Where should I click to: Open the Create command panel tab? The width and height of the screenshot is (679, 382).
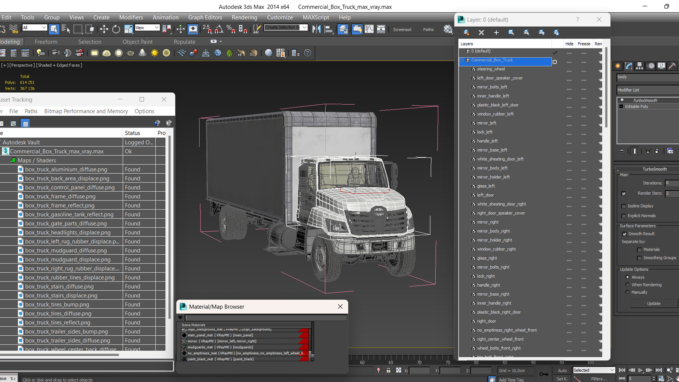618,66
